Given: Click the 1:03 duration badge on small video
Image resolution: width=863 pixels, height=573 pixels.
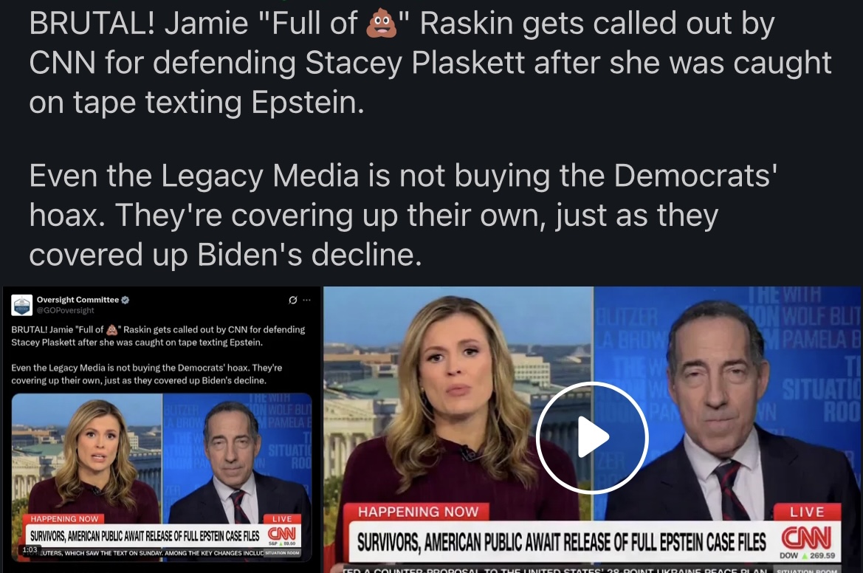Looking at the screenshot, I should (x=30, y=549).
